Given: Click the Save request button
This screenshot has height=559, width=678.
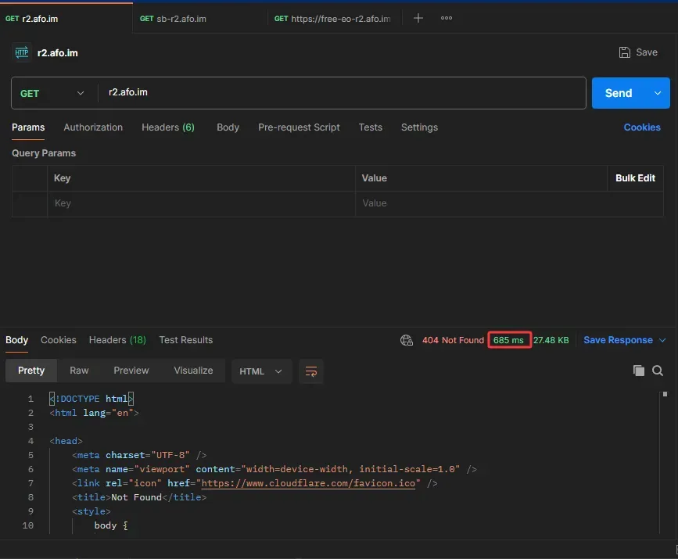Looking at the screenshot, I should click(638, 52).
